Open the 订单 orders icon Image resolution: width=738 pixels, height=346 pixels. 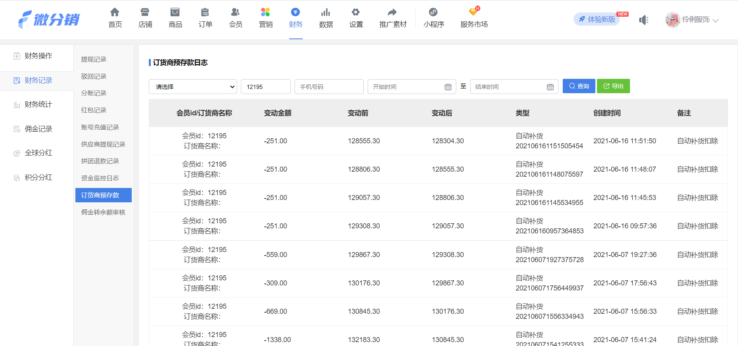(x=205, y=12)
